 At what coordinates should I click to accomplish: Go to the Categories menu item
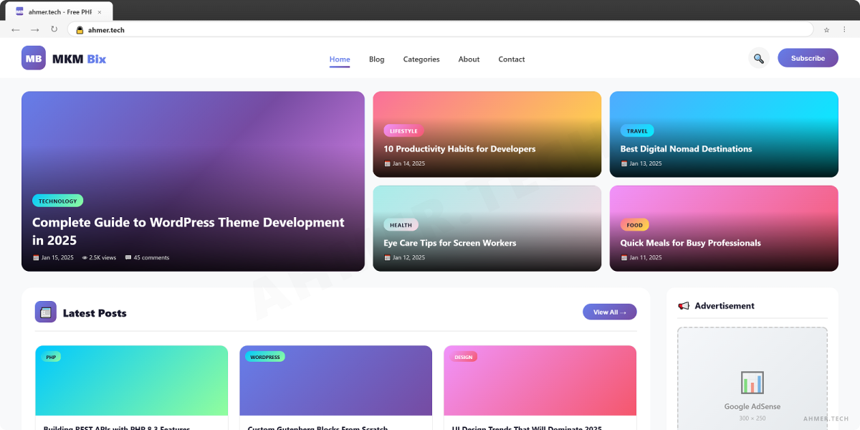[x=421, y=59]
